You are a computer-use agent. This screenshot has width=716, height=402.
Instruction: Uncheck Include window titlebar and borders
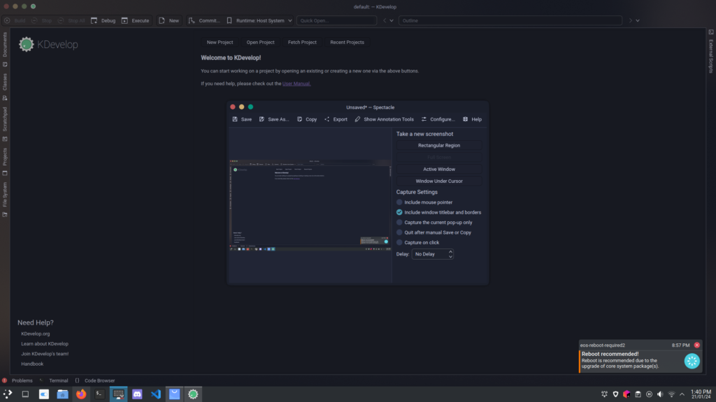pyautogui.click(x=399, y=212)
